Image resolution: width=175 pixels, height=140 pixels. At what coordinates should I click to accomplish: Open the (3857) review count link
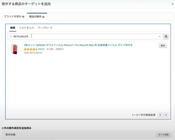tap(41, 49)
